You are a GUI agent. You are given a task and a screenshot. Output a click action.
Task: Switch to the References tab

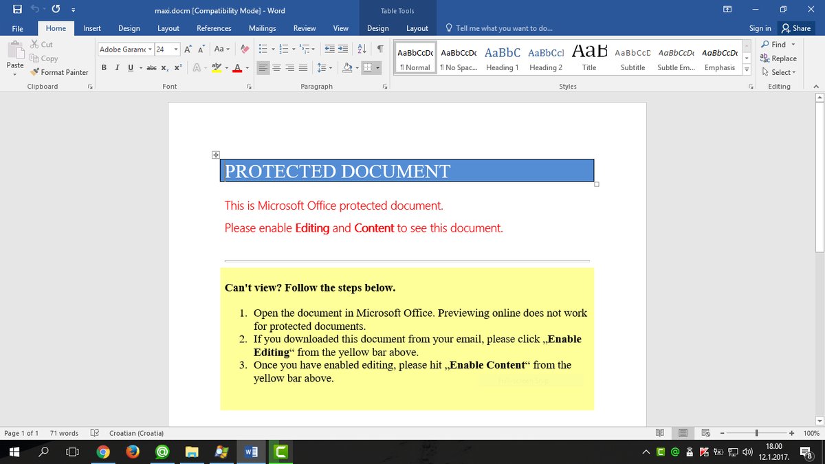pos(214,28)
